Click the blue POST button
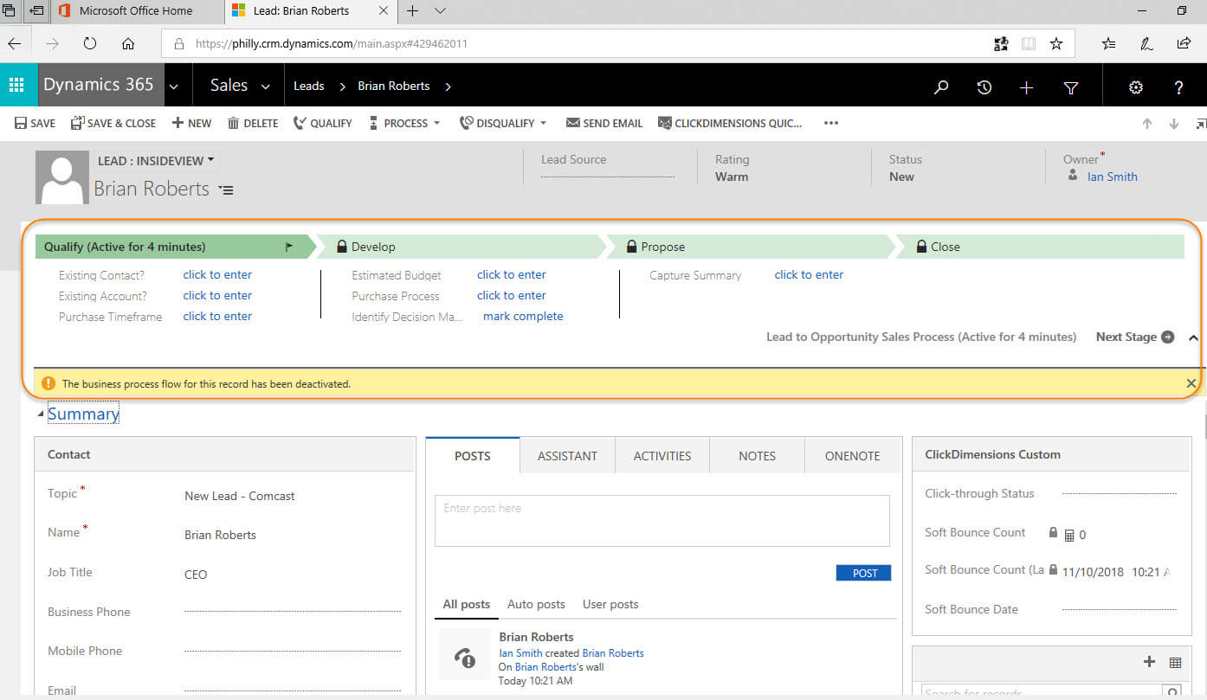 click(x=863, y=573)
